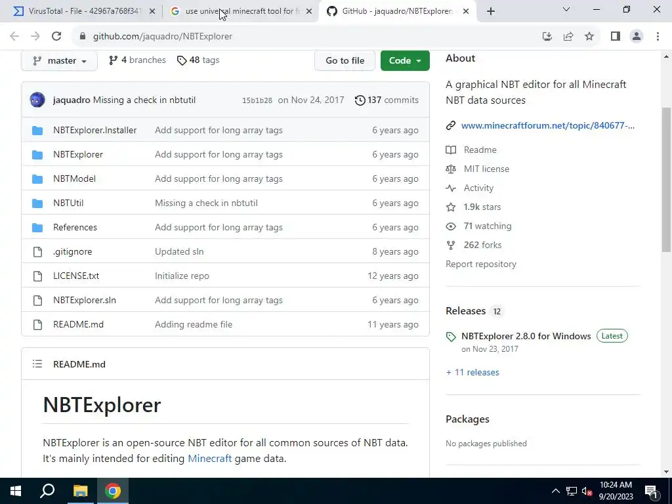Viewport: 672px width, 504px height.
Task: Open Chrome's three-dot menu
Action: 658,37
